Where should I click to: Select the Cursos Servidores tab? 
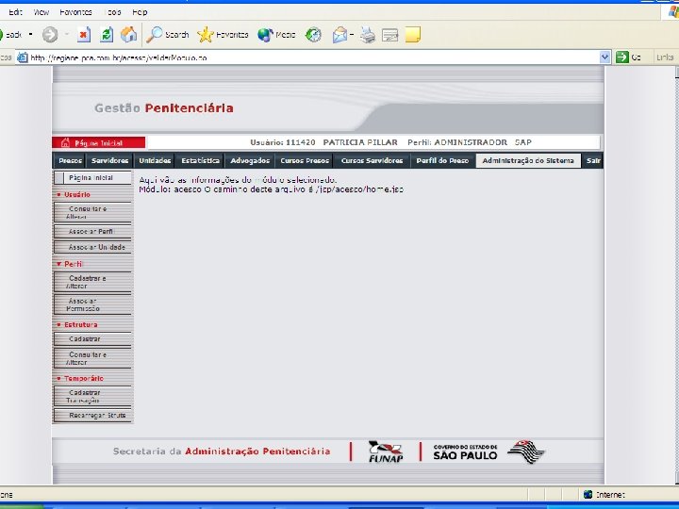point(372,160)
